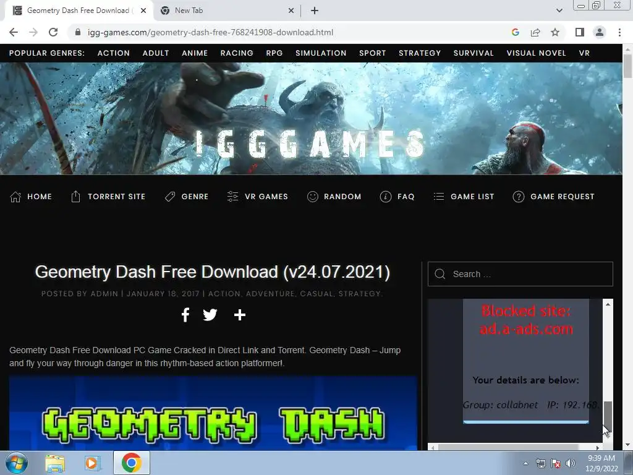Click the ADMIN author link
The image size is (633, 475).
(x=104, y=294)
